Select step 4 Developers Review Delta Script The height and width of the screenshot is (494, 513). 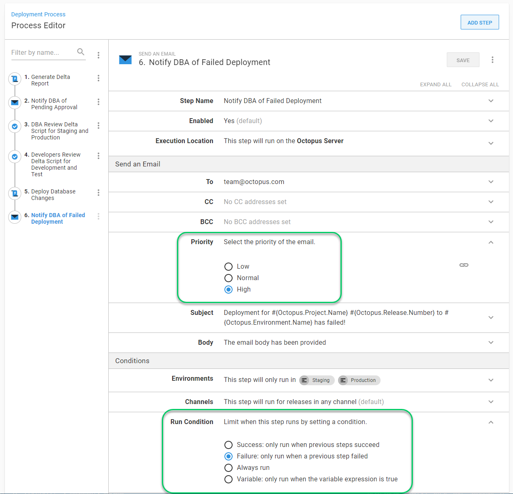(x=56, y=164)
